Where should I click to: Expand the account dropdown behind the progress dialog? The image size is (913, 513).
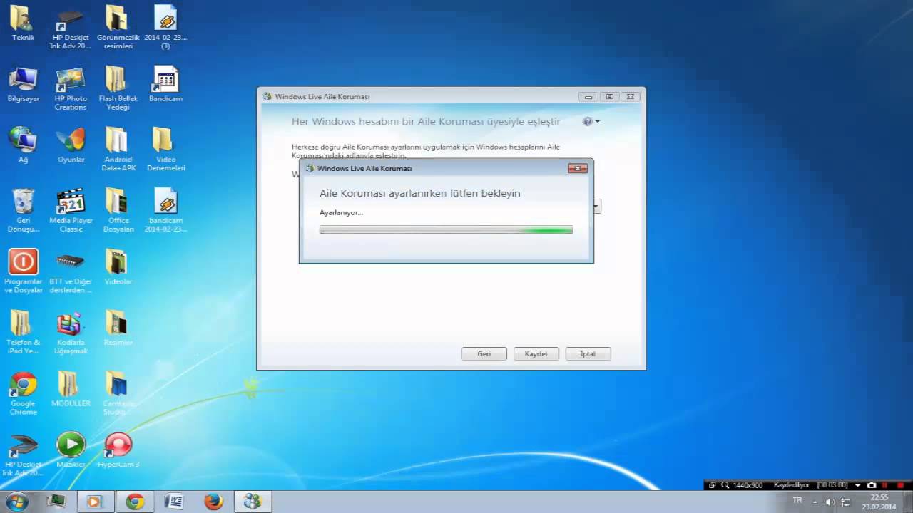click(598, 207)
